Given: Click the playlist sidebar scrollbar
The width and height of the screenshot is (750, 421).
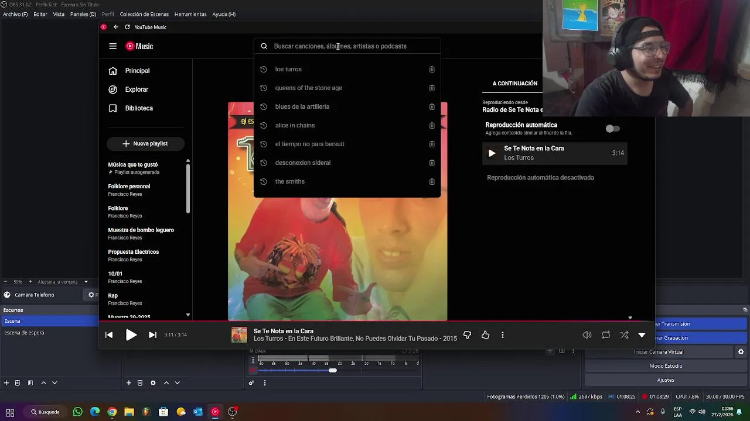Looking at the screenshot, I should (x=188, y=188).
